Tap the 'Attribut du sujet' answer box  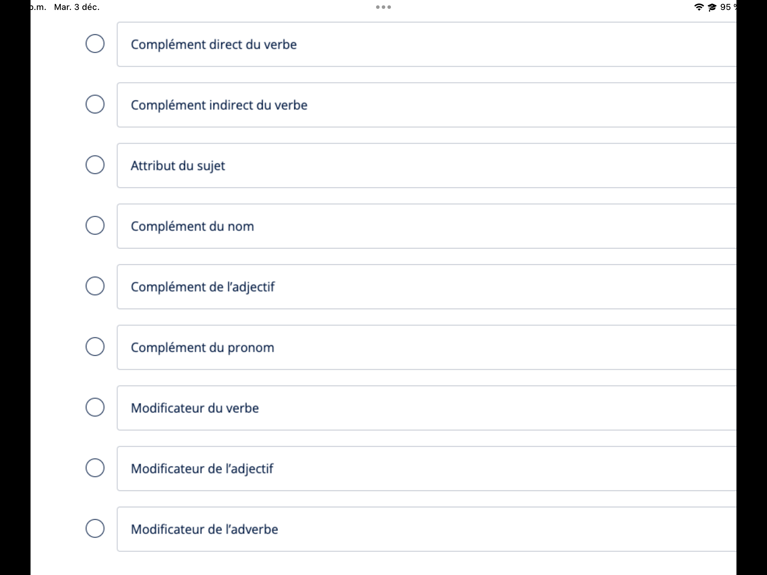point(426,166)
